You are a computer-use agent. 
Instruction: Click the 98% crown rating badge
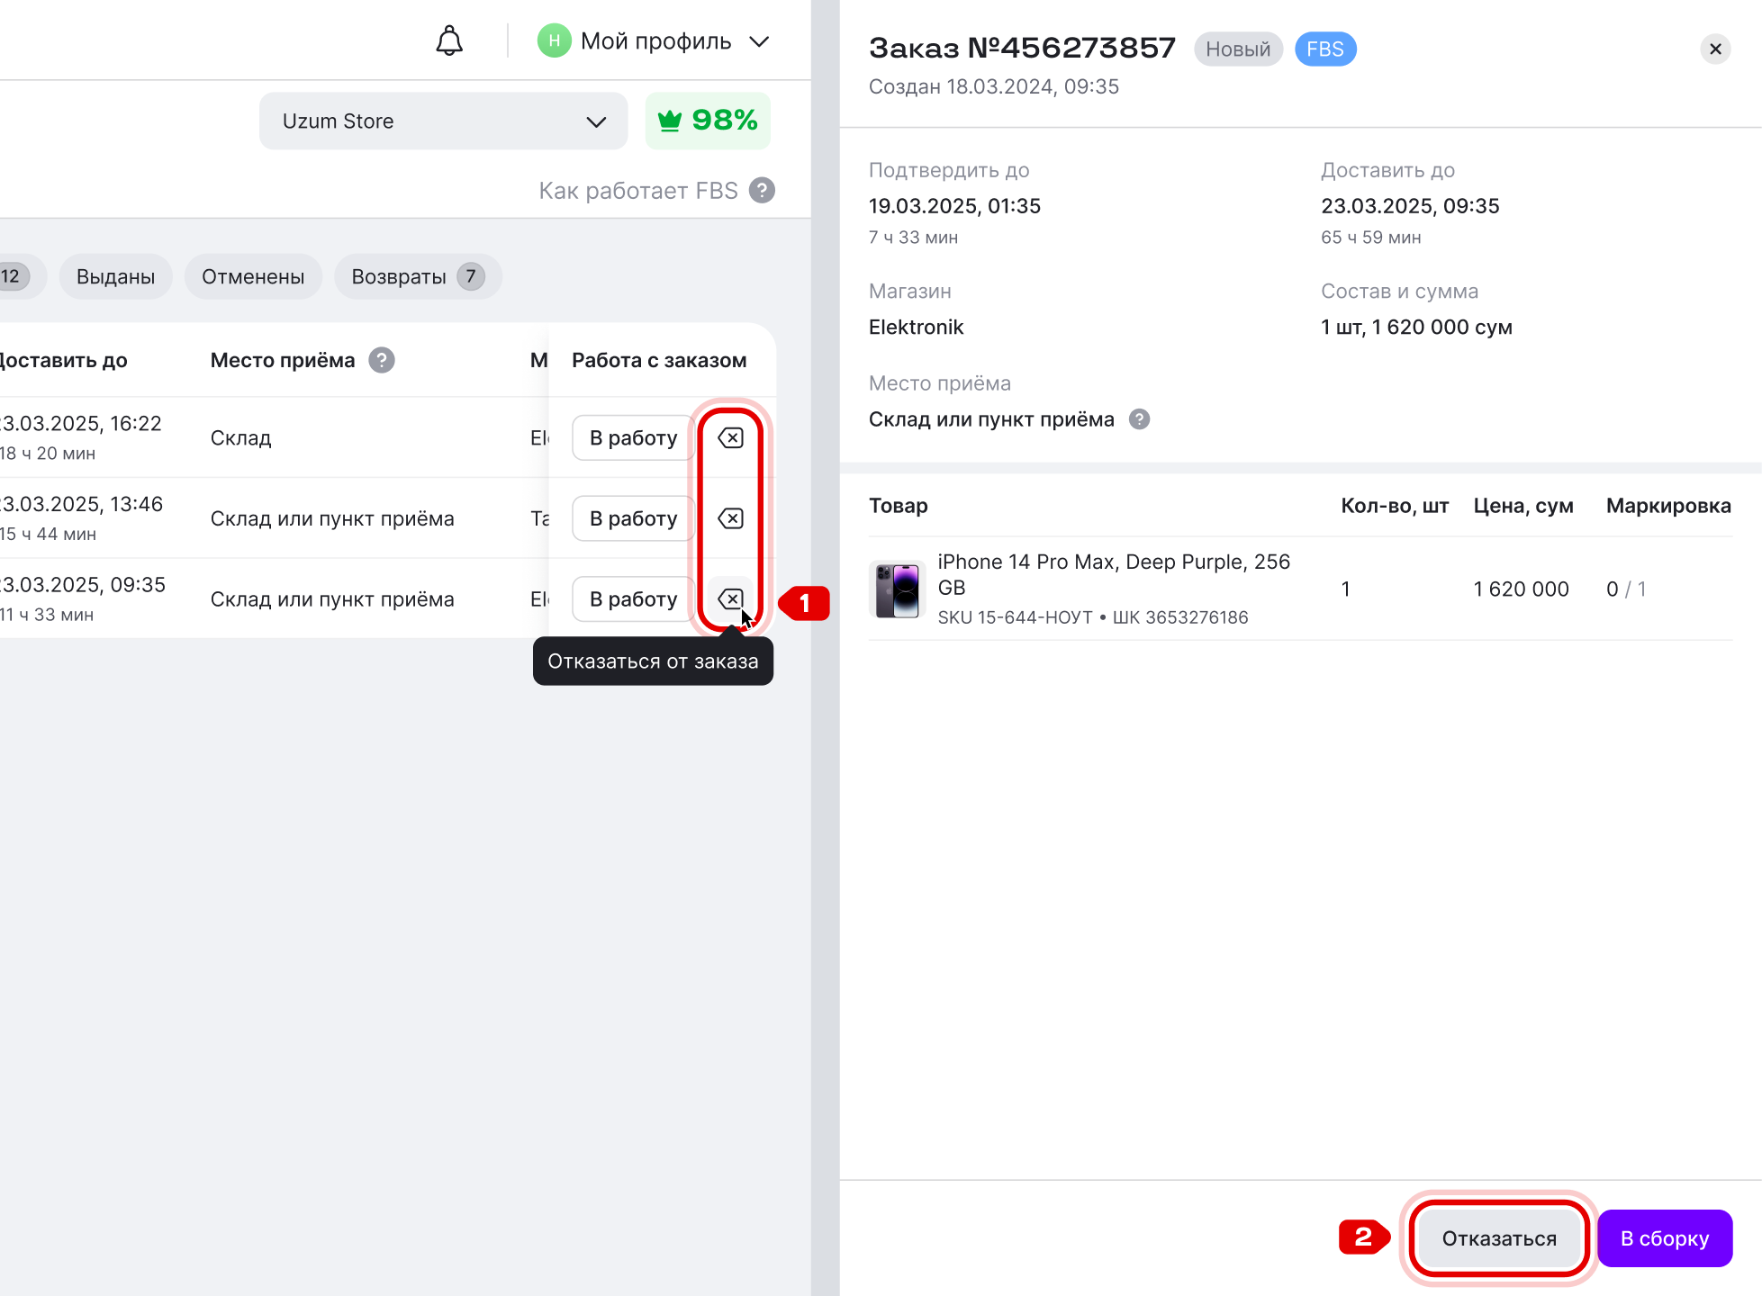click(x=708, y=121)
